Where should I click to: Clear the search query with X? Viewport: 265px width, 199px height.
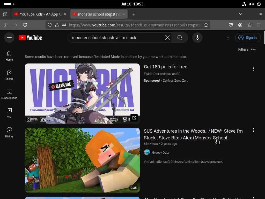pyautogui.click(x=167, y=38)
